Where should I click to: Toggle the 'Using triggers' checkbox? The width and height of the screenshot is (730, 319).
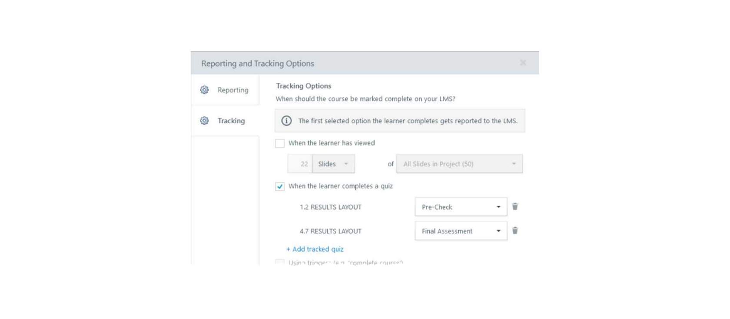[x=280, y=262]
